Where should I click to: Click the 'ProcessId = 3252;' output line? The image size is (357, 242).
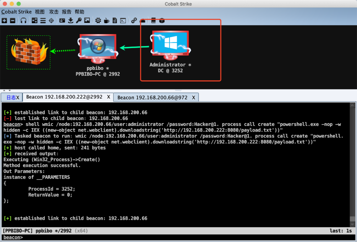click(52, 189)
